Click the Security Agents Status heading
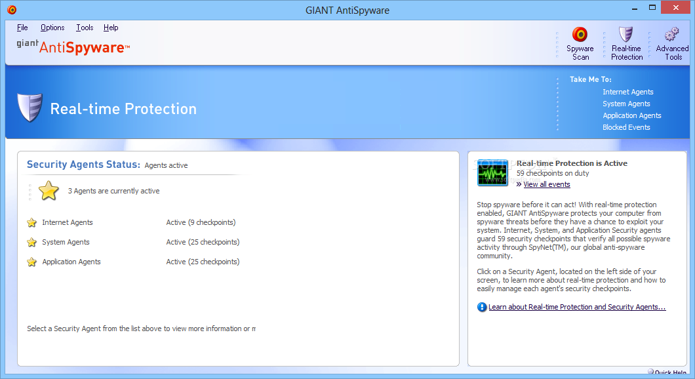The width and height of the screenshot is (695, 379). [83, 165]
